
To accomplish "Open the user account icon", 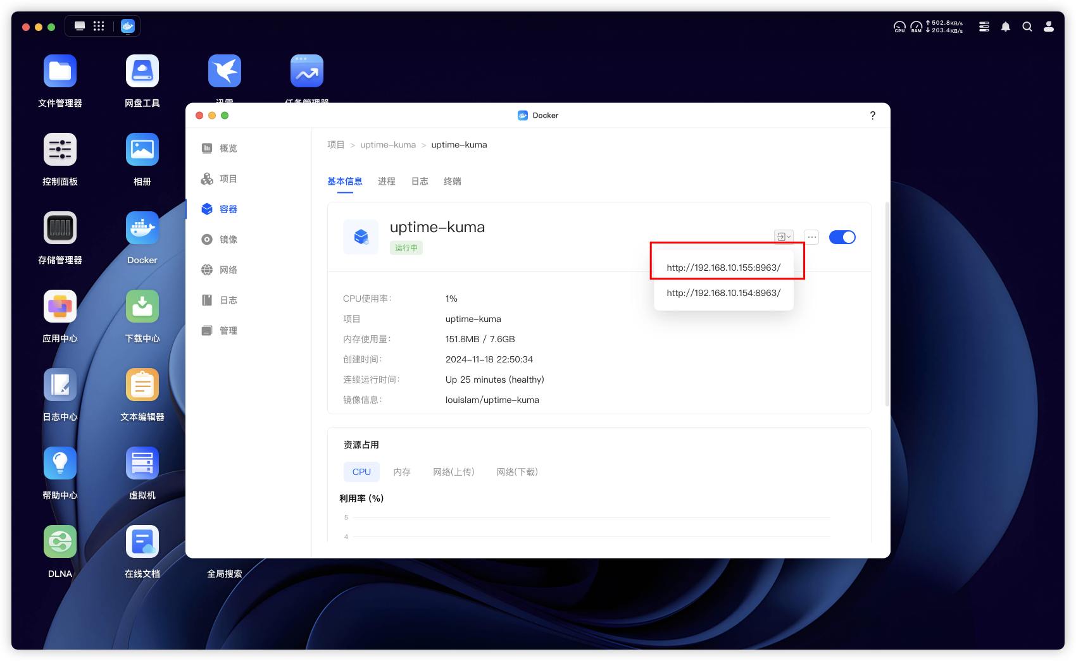I will pos(1049,27).
